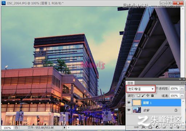186x131 pixels.
Task: Hide the 背景 background layer
Action: (129, 110)
